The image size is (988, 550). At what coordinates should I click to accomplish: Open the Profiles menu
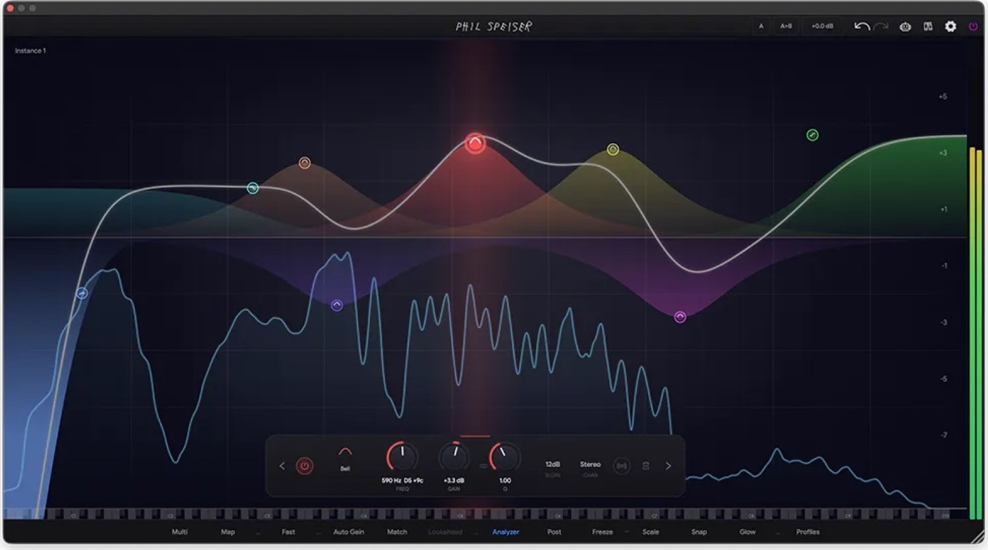point(808,532)
